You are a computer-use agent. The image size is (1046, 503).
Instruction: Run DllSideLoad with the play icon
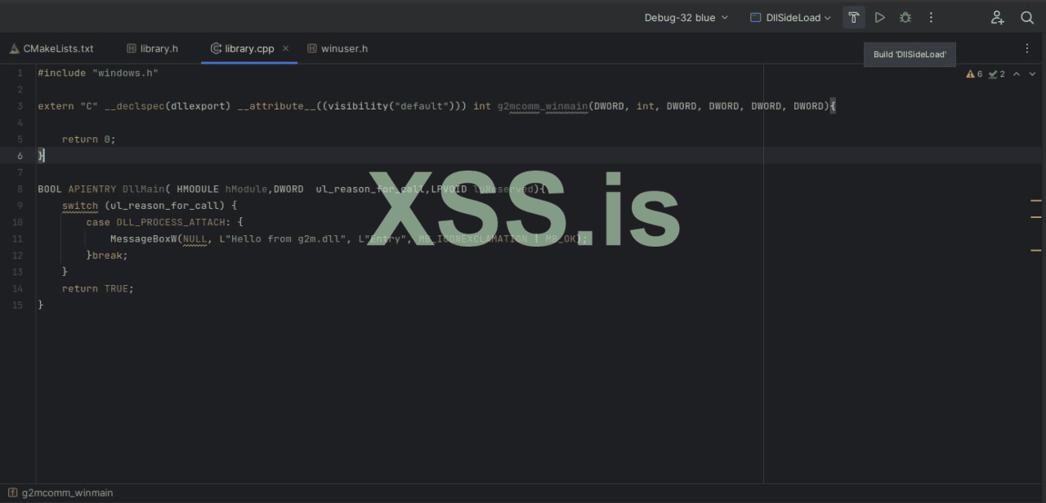pyautogui.click(x=879, y=17)
